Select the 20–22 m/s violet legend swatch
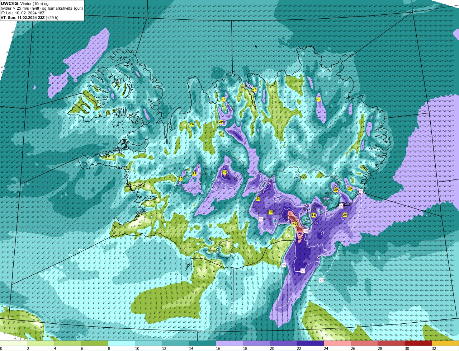 283,343
